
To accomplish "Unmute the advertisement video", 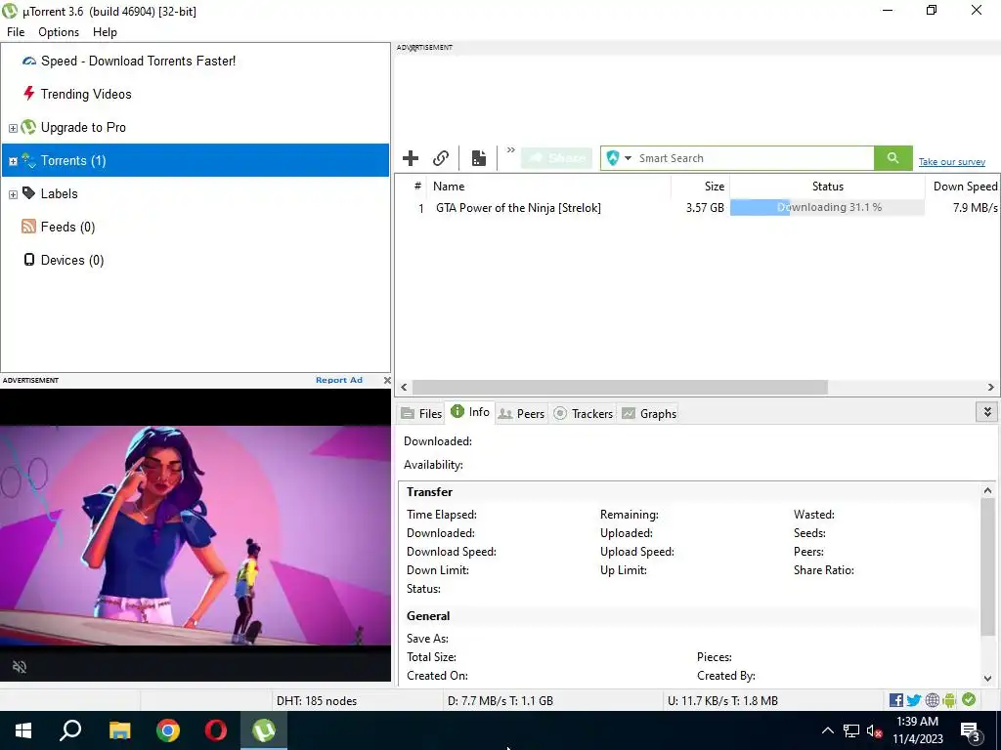I will [x=20, y=667].
